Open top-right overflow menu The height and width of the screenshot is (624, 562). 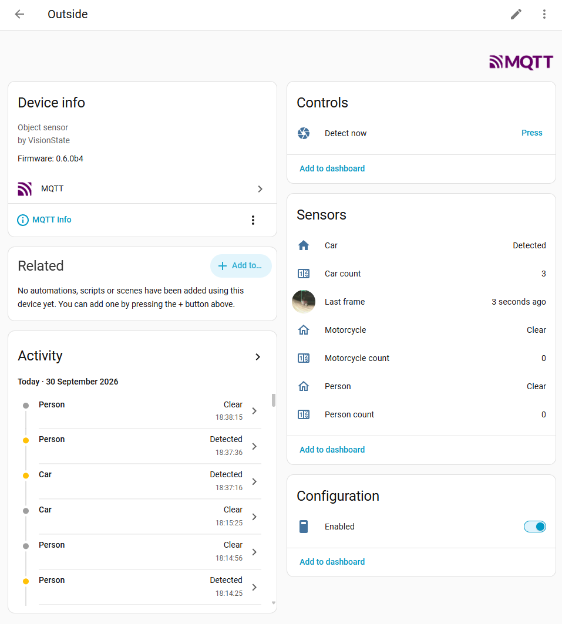(x=544, y=14)
